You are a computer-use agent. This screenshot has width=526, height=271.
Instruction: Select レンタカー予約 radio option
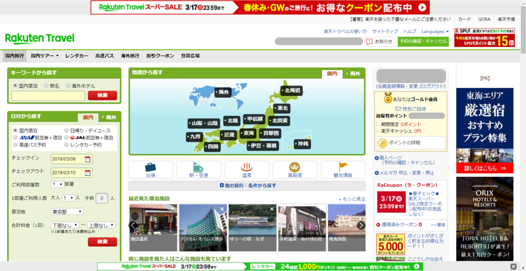tap(66, 145)
